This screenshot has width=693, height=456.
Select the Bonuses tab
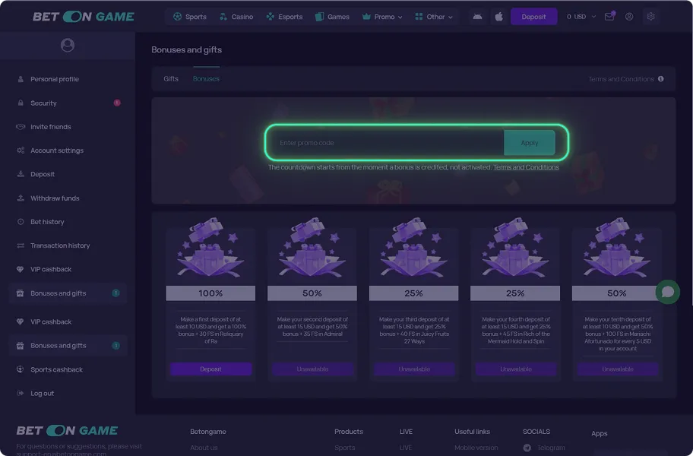(x=205, y=78)
